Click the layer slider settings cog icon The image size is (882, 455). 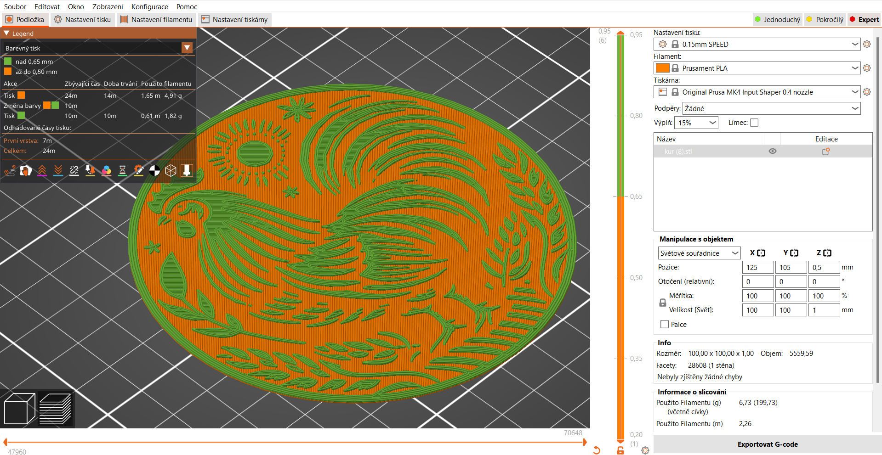[645, 450]
